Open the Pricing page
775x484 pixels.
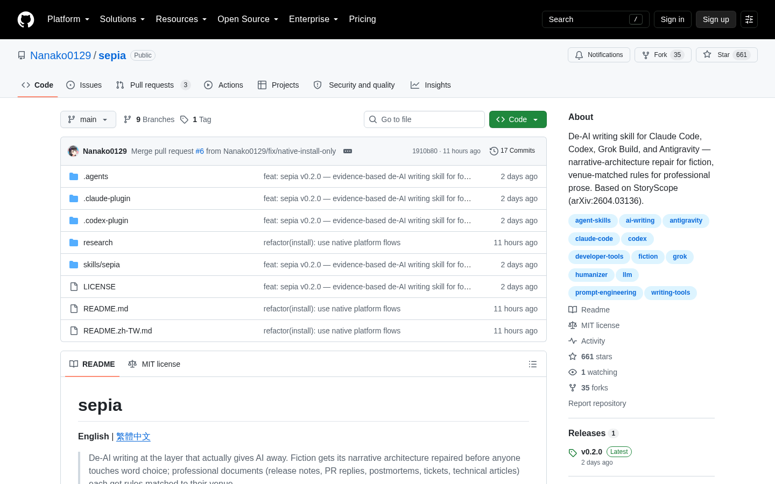click(362, 19)
